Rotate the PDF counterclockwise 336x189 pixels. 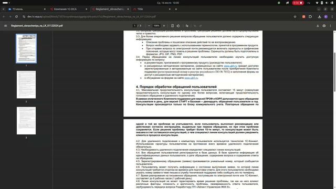178,26
